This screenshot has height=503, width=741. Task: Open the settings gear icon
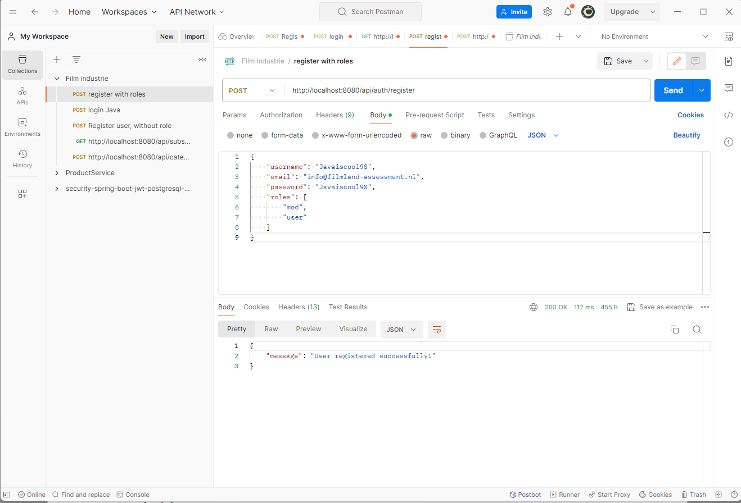[547, 12]
